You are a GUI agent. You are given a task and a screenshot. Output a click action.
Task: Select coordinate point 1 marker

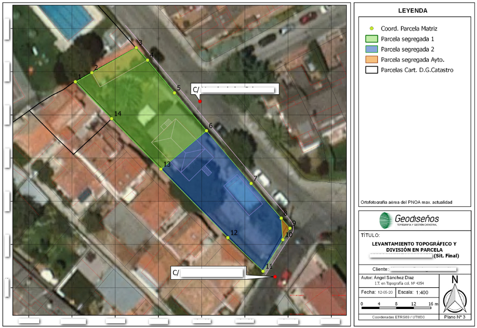coord(75,82)
